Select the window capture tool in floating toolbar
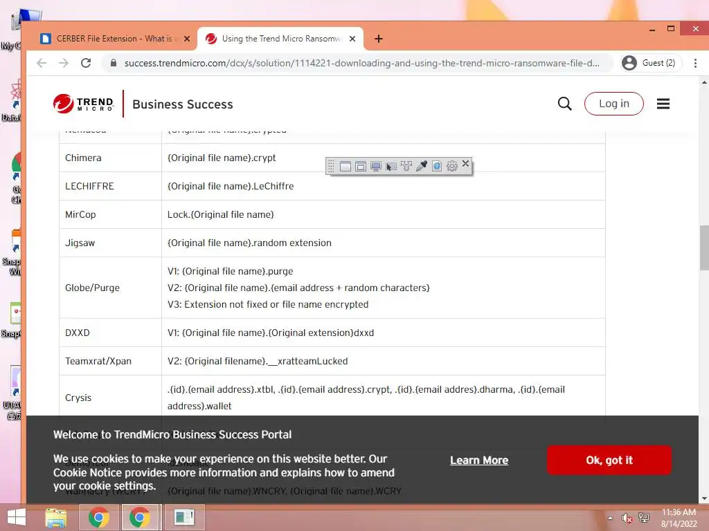The height and width of the screenshot is (531, 709). tap(345, 167)
